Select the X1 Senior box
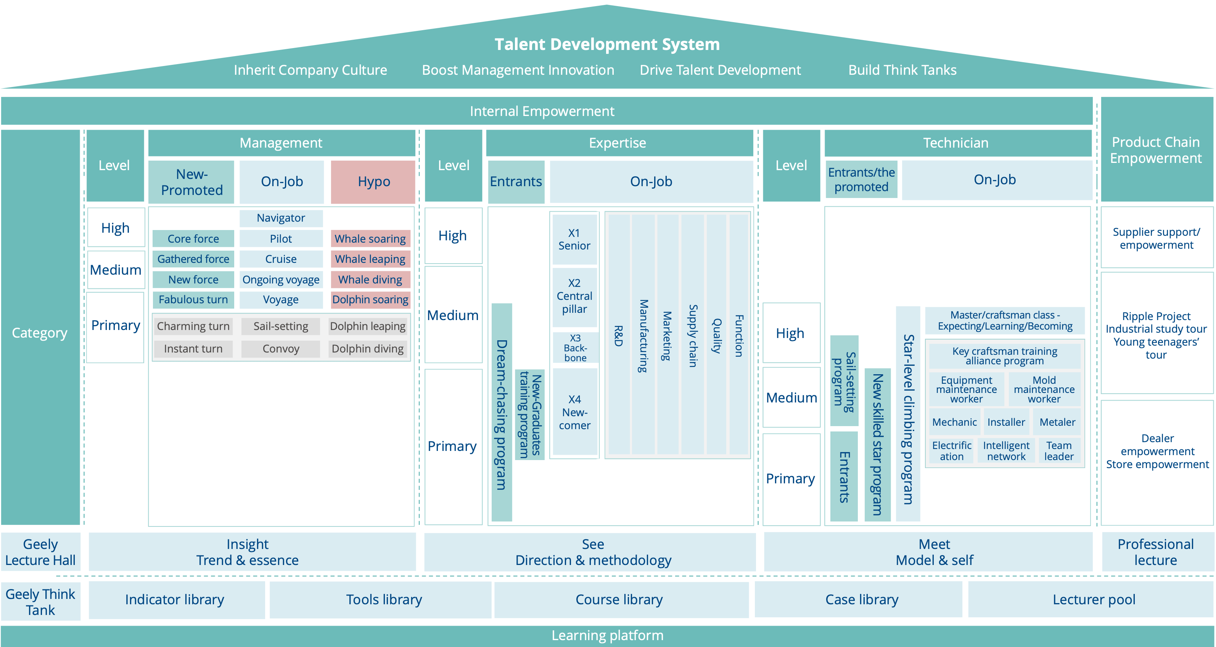 click(574, 240)
